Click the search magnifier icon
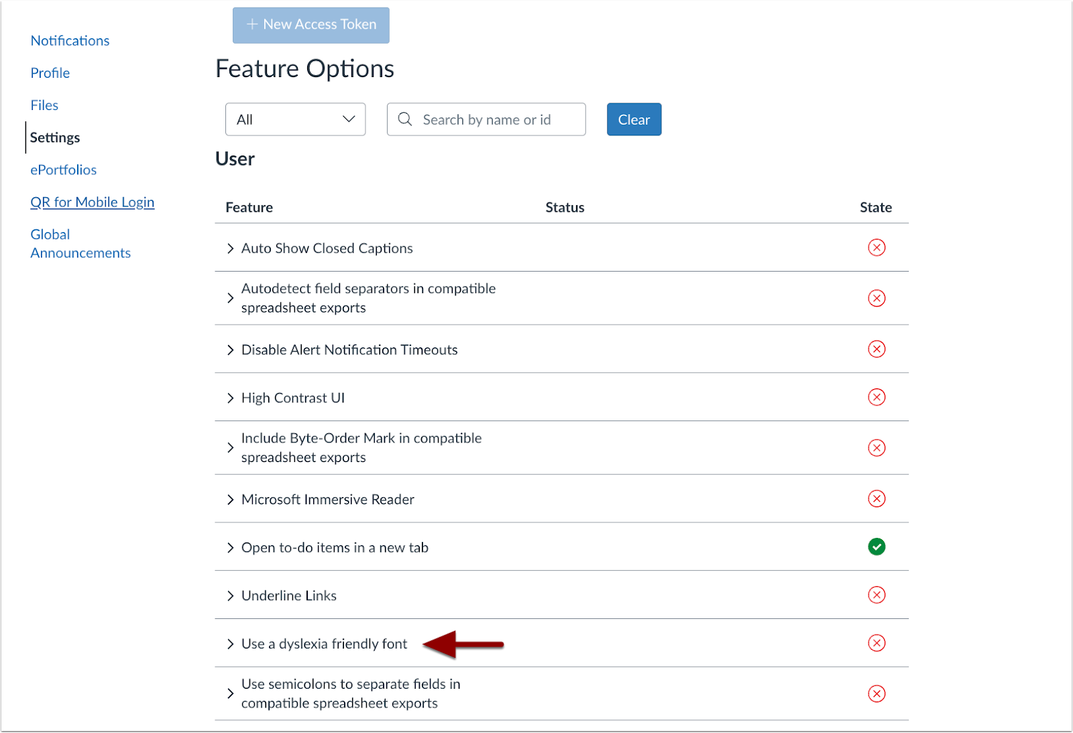This screenshot has width=1073, height=733. (405, 119)
